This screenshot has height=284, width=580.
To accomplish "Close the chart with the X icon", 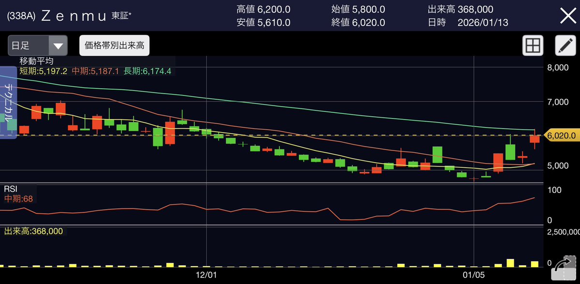I will coord(567,15).
